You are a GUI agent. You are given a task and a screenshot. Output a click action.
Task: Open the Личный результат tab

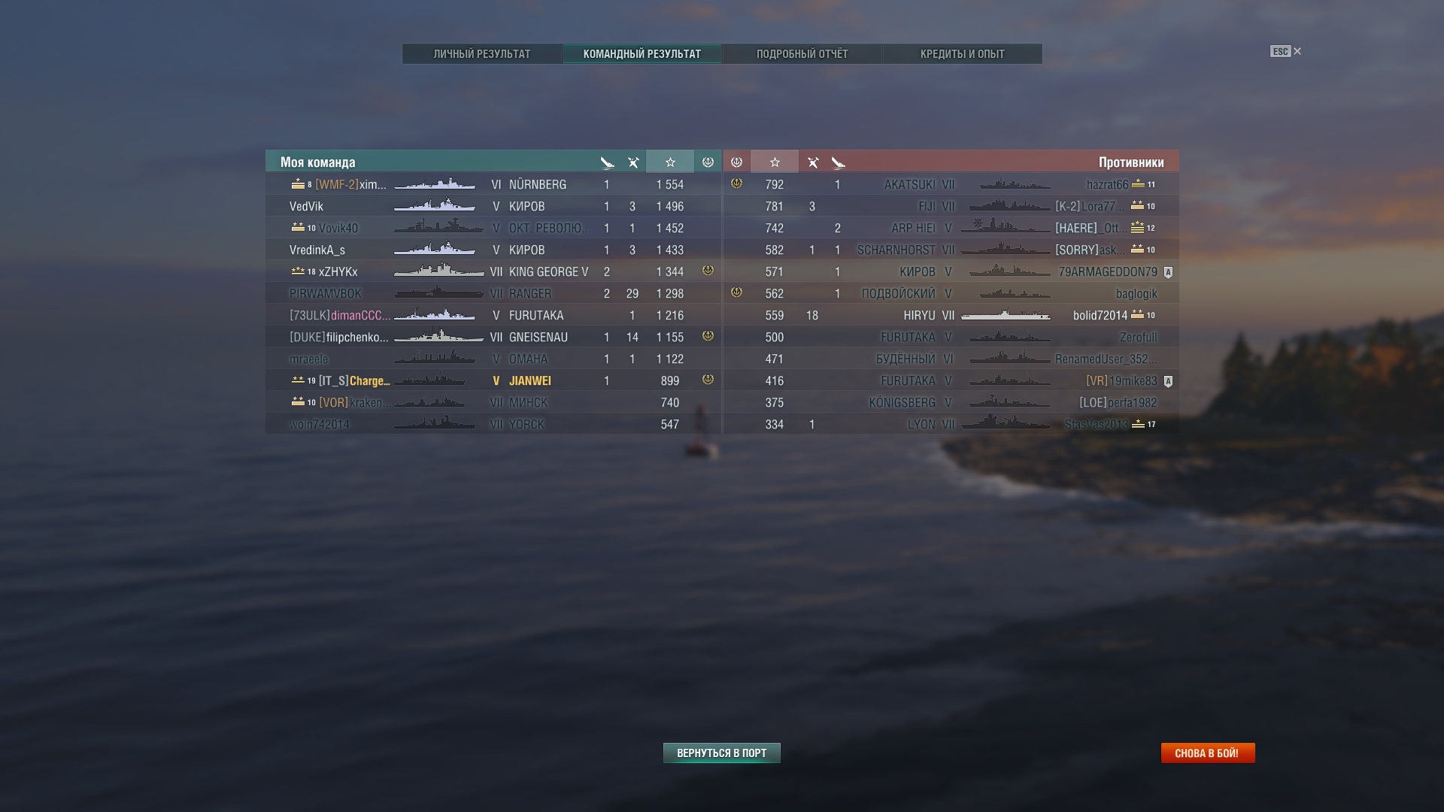(482, 54)
